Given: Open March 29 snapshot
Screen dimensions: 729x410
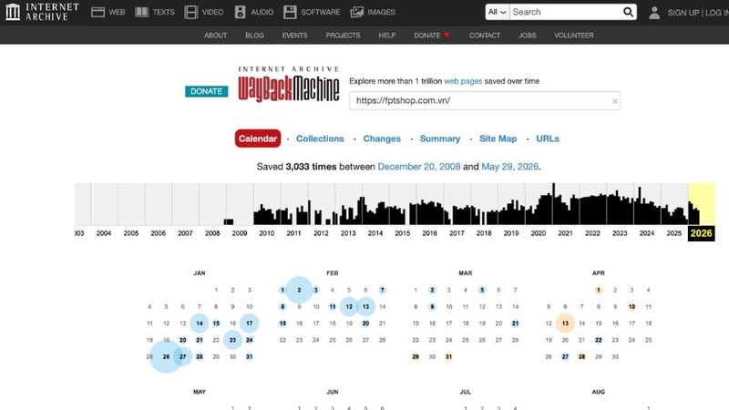Looking at the screenshot, I should click(x=416, y=356).
